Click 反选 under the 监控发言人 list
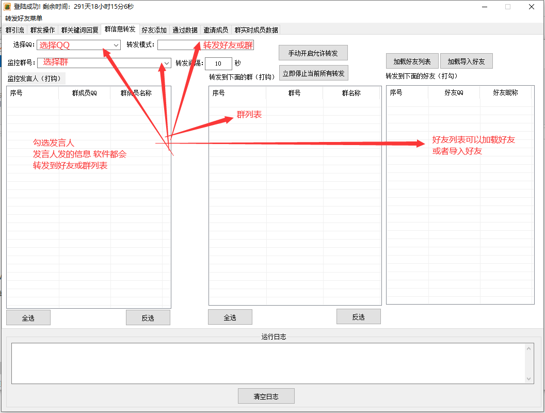 (148, 317)
